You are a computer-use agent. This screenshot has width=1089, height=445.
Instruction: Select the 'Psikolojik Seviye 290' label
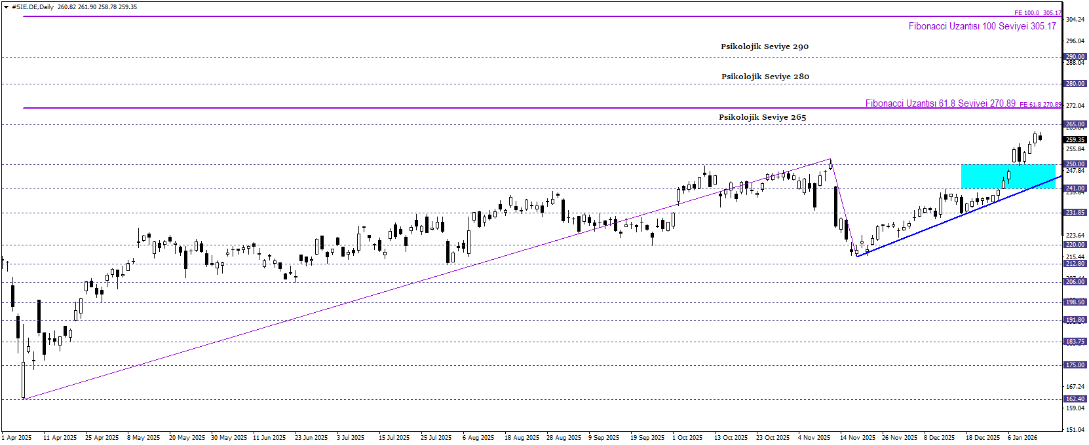tap(765, 46)
